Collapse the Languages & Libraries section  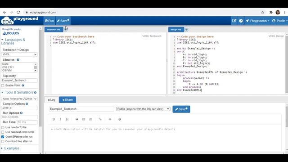(13, 41)
